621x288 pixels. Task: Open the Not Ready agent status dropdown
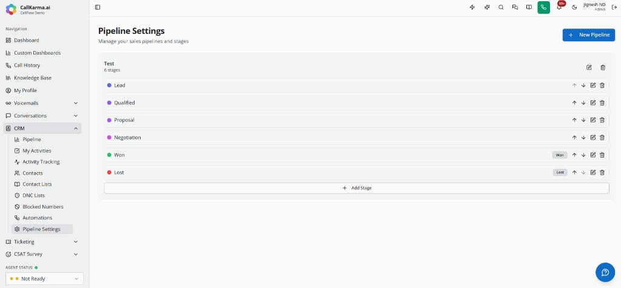click(x=44, y=278)
